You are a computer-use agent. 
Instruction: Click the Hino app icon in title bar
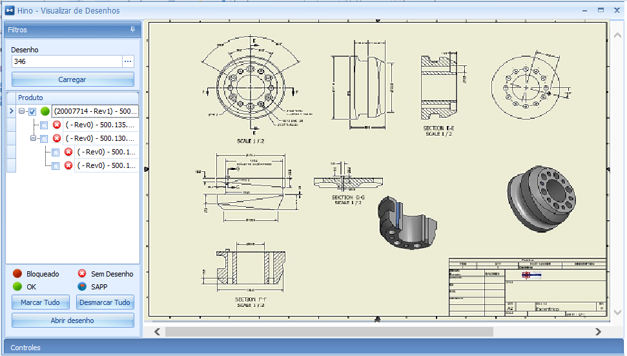10,10
